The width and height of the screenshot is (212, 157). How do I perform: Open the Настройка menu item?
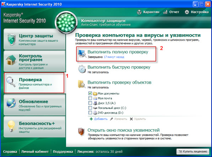coord(200,12)
